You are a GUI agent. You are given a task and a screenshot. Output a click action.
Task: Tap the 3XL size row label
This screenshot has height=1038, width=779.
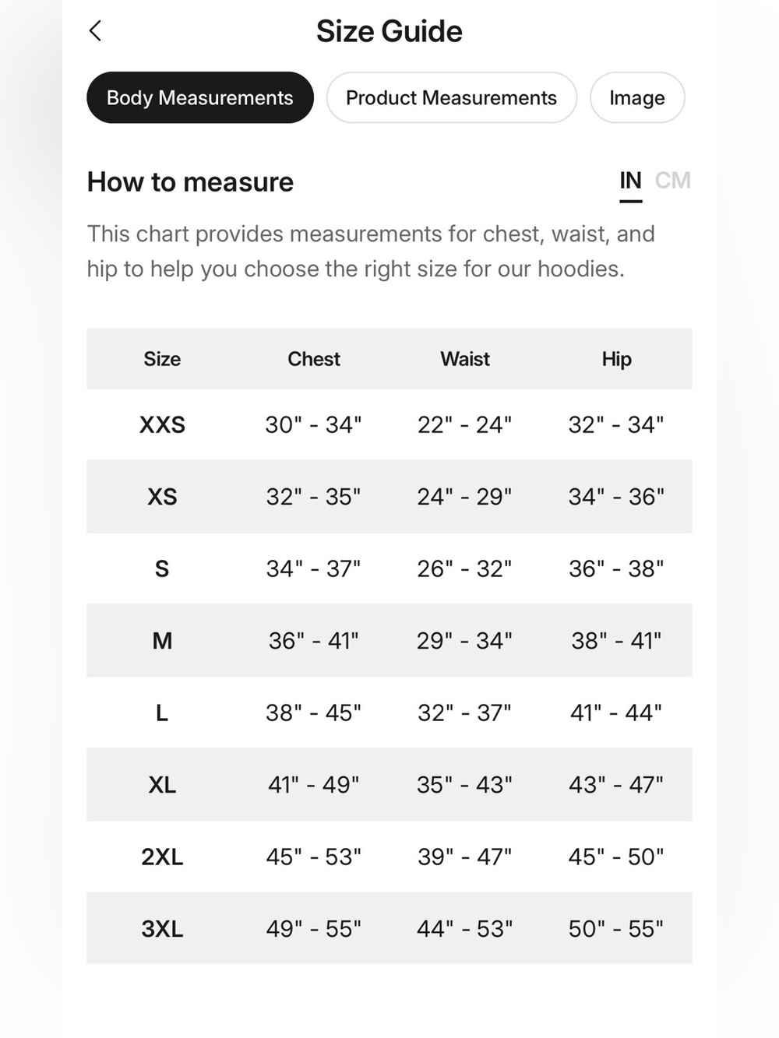coord(162,929)
